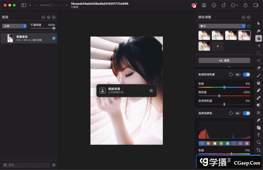The height and width of the screenshot is (170, 263).
Task: Select the Arrange arrow tool
Action: point(259,23)
